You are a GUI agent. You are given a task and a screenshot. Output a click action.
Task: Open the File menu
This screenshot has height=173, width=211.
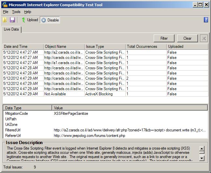click(6, 12)
